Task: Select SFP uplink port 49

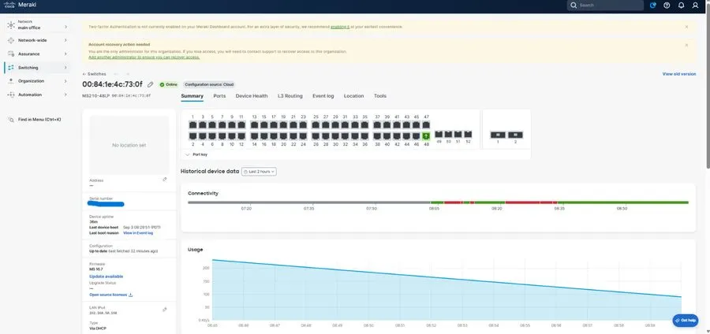Action: click(439, 134)
